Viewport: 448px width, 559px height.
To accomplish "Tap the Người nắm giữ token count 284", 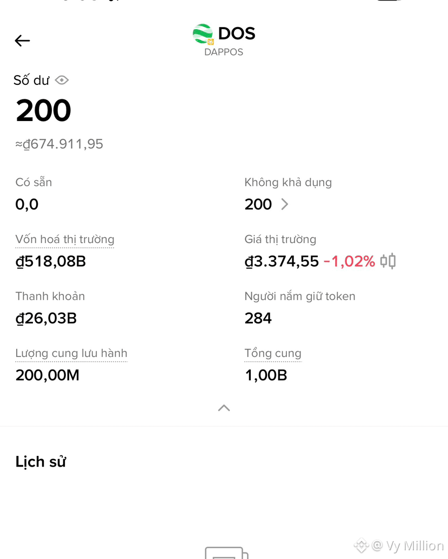I will click(x=258, y=318).
